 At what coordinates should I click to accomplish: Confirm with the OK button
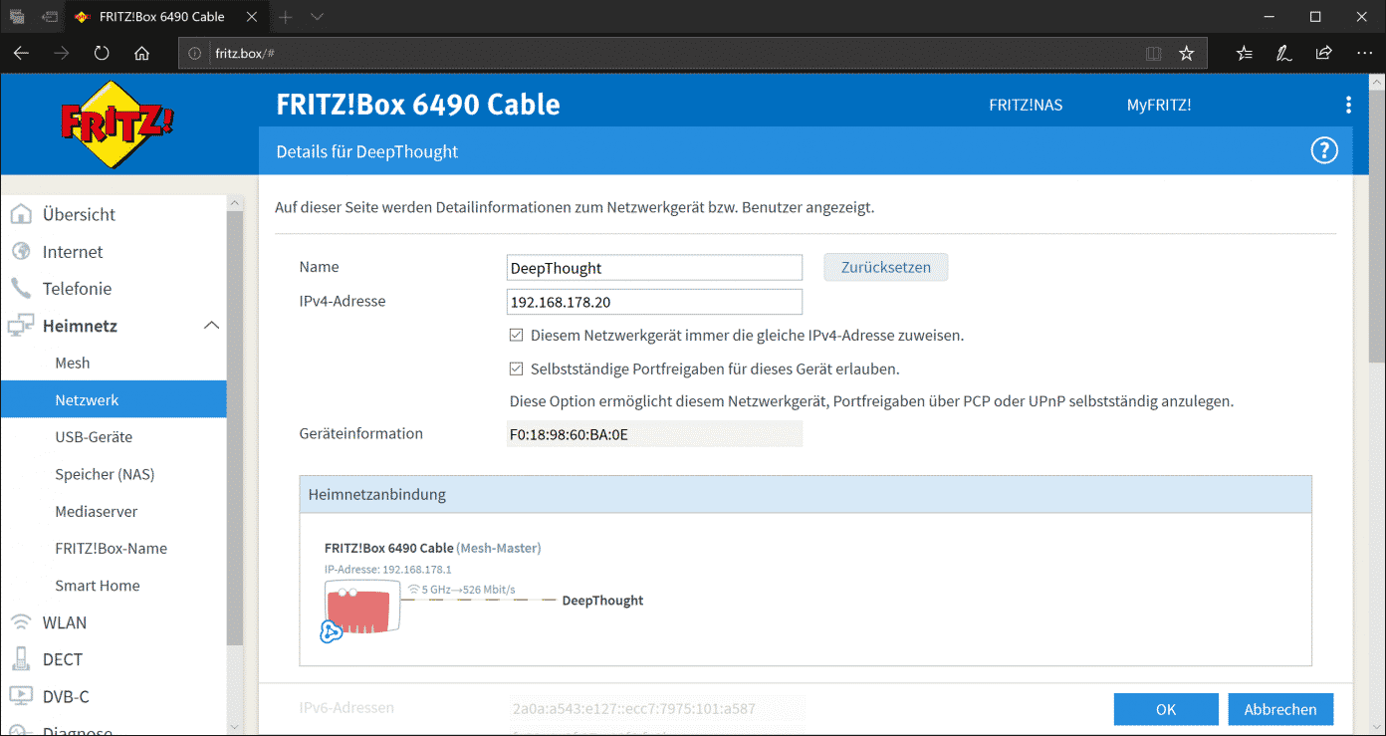click(1165, 709)
